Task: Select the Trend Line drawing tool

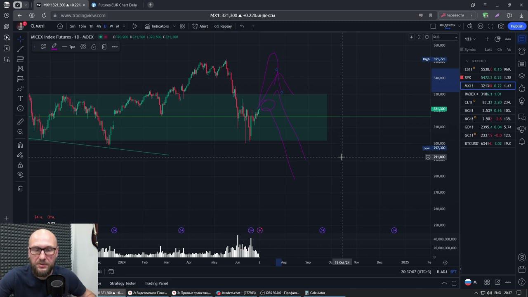Action: (x=20, y=49)
